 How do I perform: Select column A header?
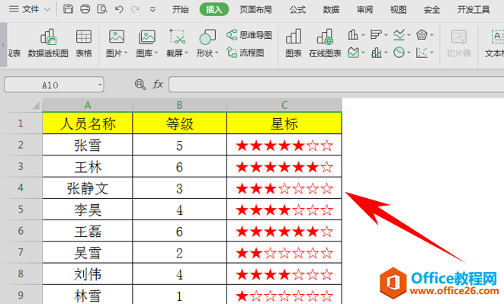tap(88, 105)
